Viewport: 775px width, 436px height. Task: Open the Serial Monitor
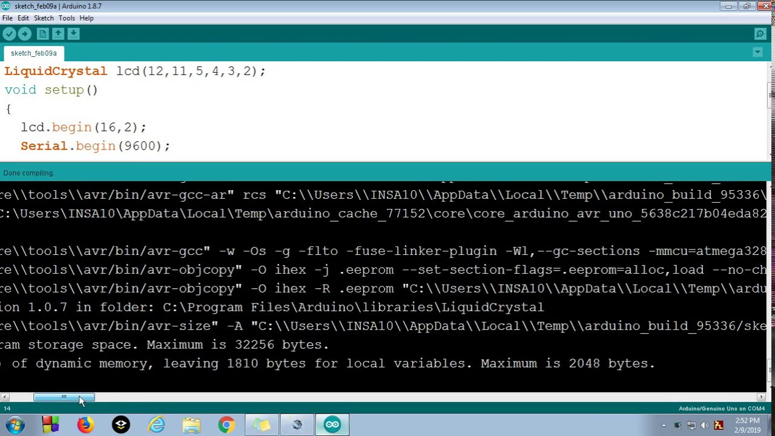(760, 34)
